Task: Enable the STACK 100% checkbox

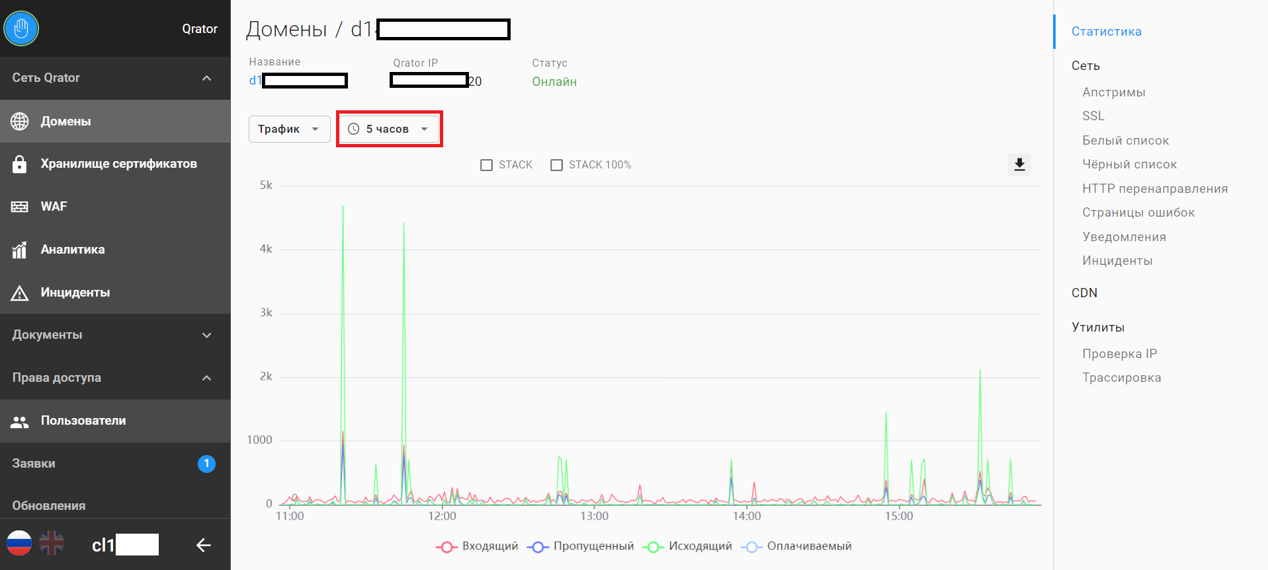Action: (x=557, y=165)
